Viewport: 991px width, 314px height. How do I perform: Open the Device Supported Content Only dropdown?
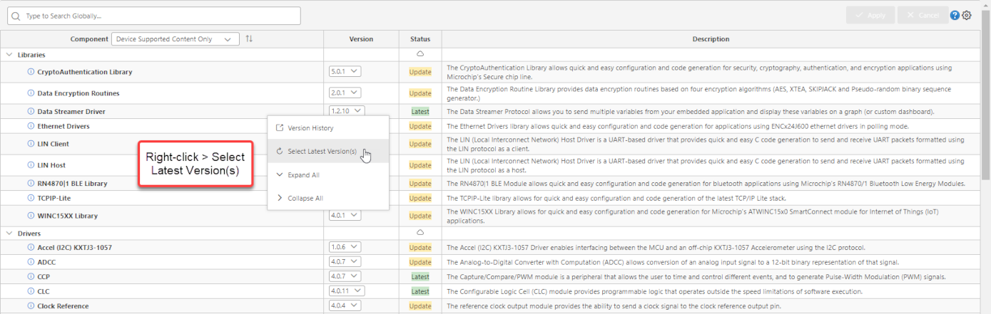176,39
